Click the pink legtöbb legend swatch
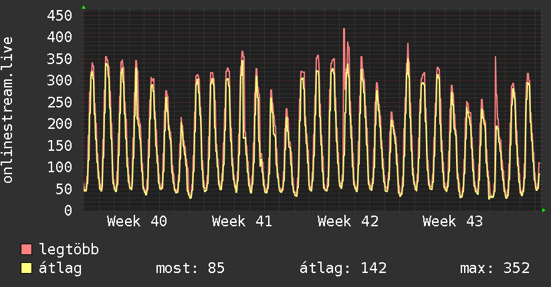The width and height of the screenshot is (551, 287). tap(26, 249)
